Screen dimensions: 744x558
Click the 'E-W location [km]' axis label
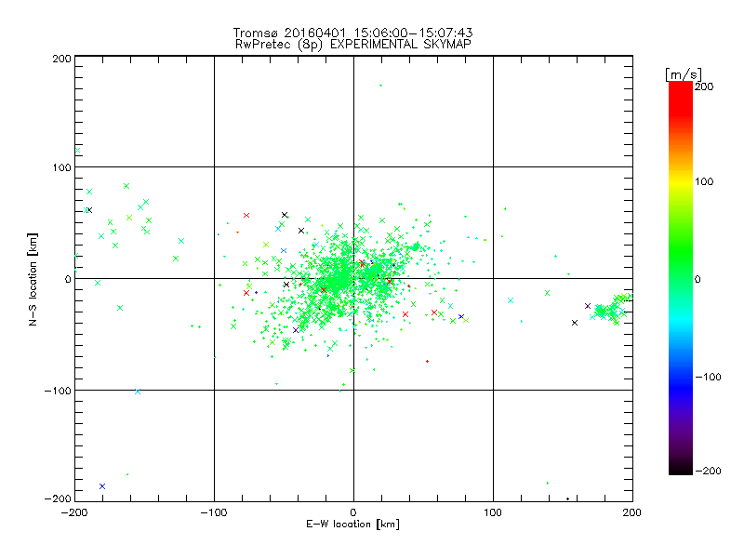point(352,525)
